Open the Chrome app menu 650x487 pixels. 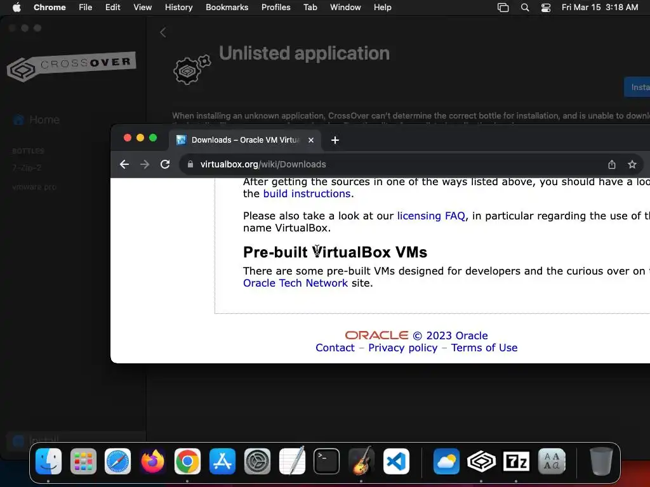coord(50,7)
